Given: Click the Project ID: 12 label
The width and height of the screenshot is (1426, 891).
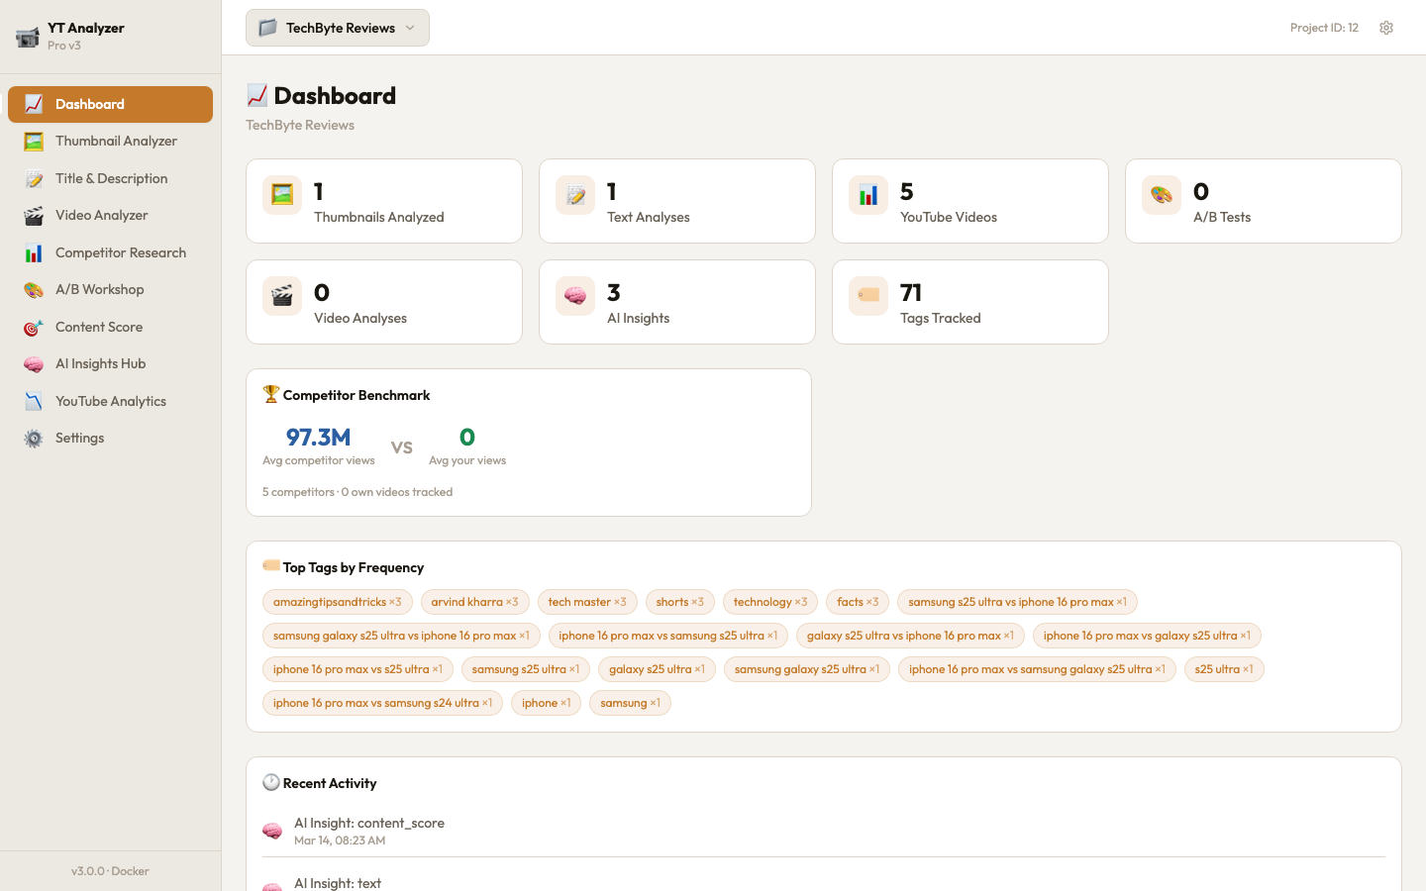Looking at the screenshot, I should 1324,28.
